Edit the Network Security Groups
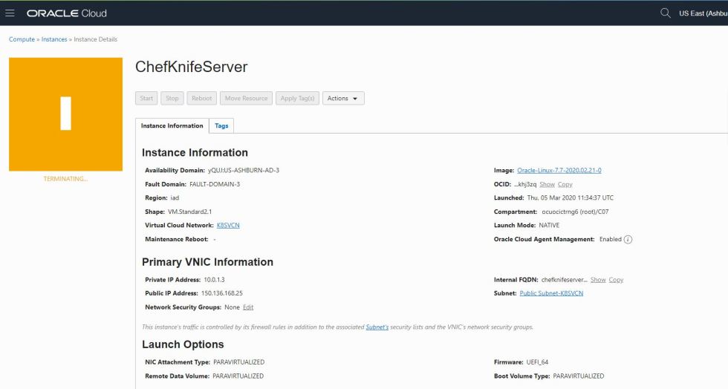This screenshot has height=389, width=728. click(248, 307)
